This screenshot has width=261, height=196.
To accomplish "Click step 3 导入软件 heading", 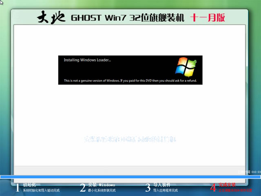I will coord(161,185).
